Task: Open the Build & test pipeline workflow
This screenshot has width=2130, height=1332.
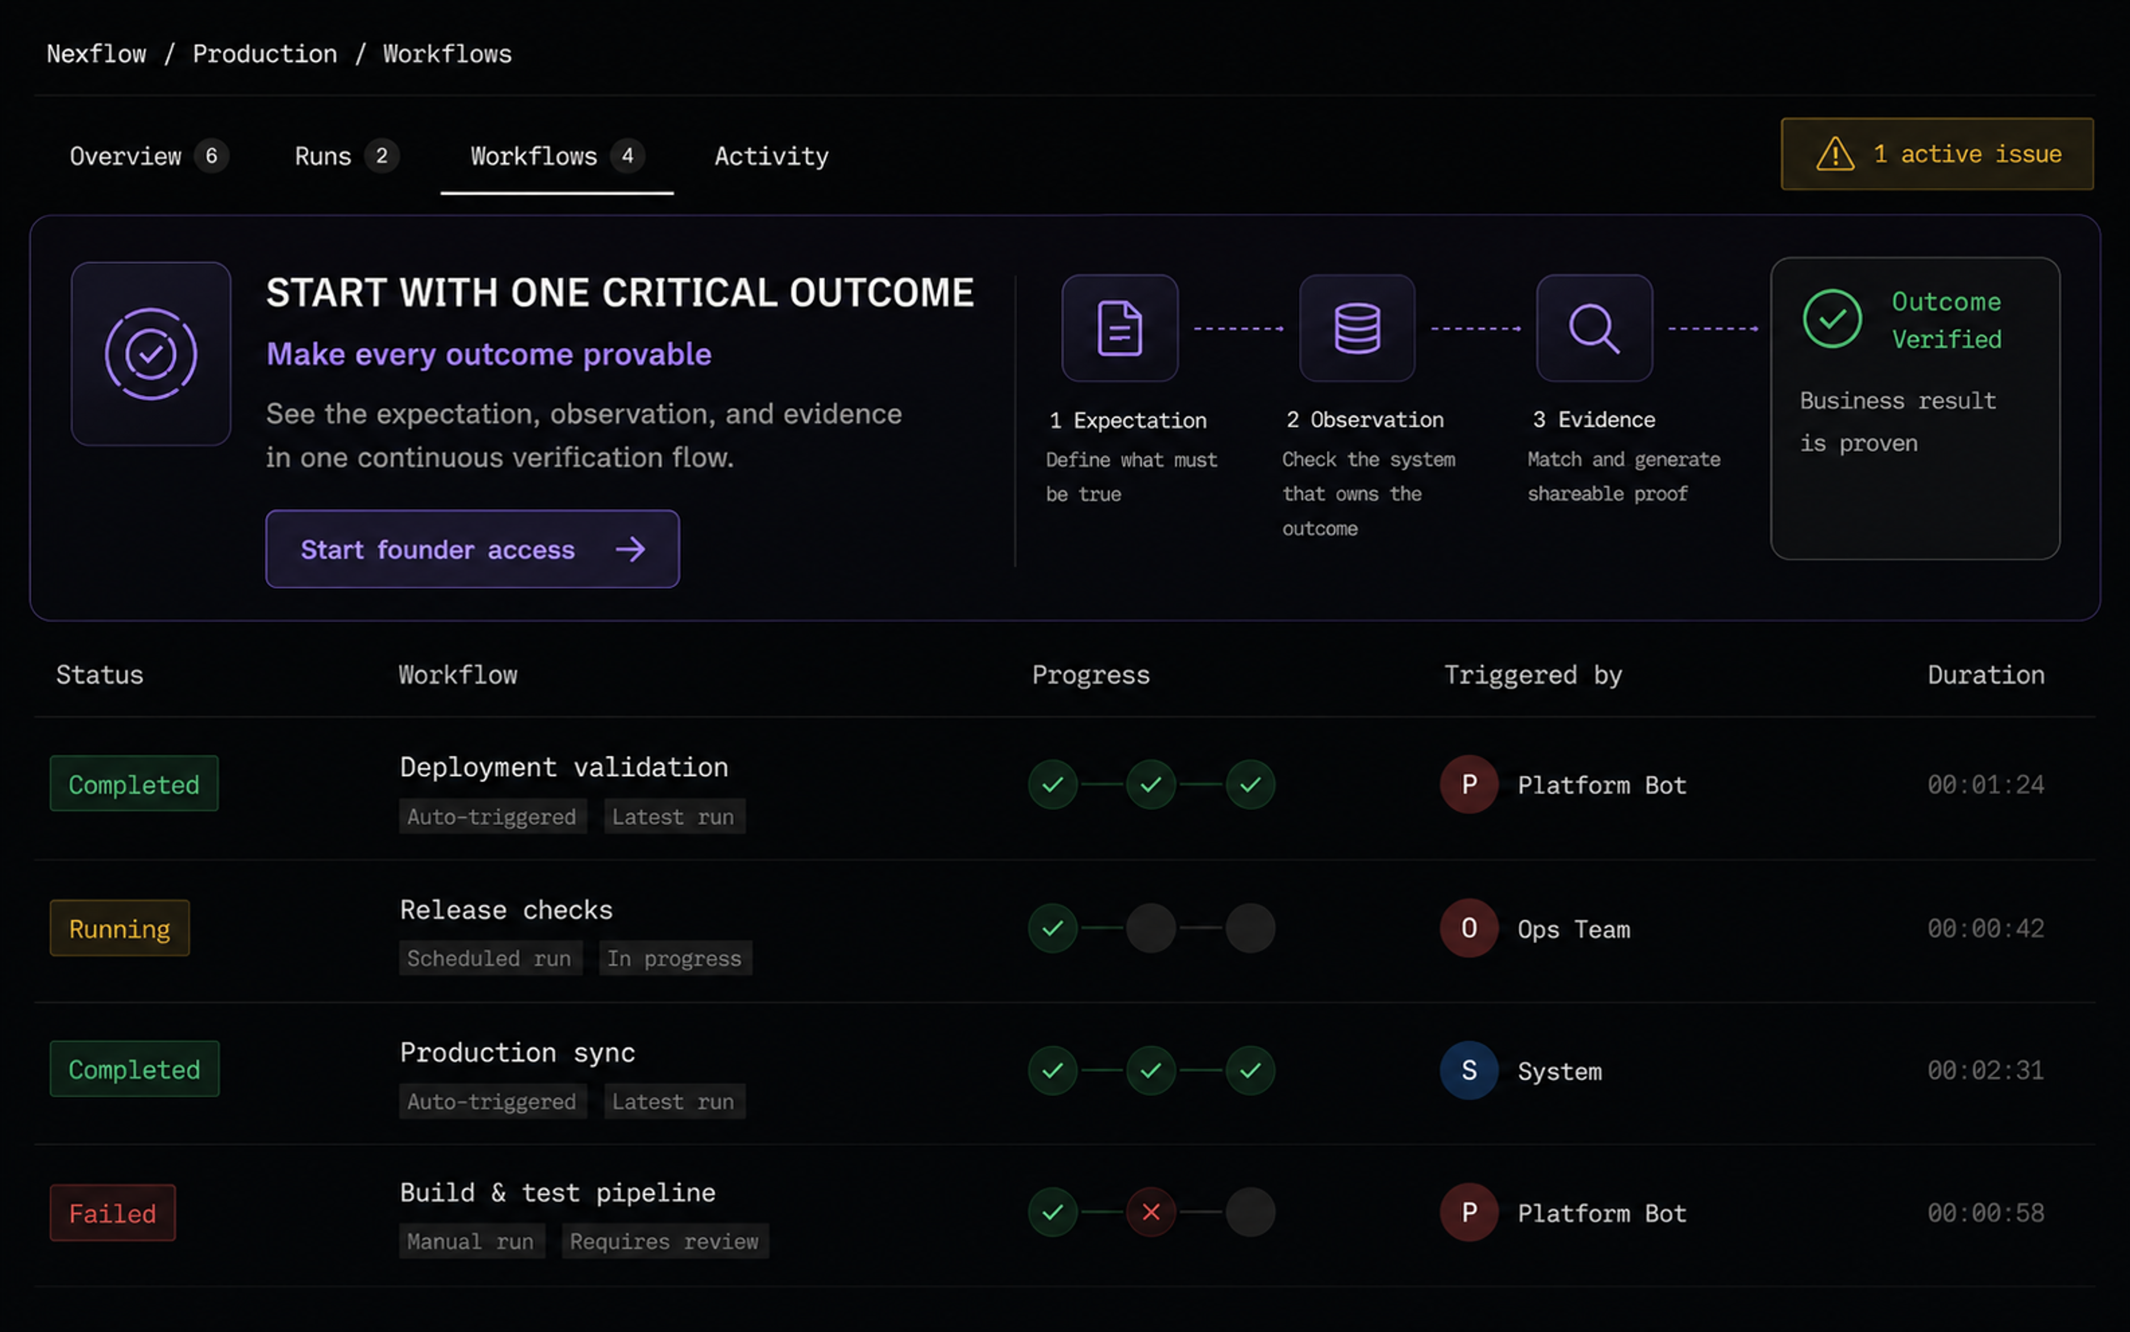Action: (x=557, y=1193)
